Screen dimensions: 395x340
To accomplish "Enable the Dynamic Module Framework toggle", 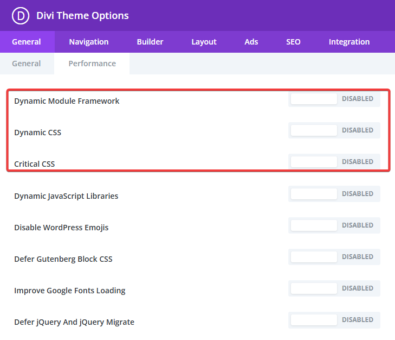I will 334,99.
